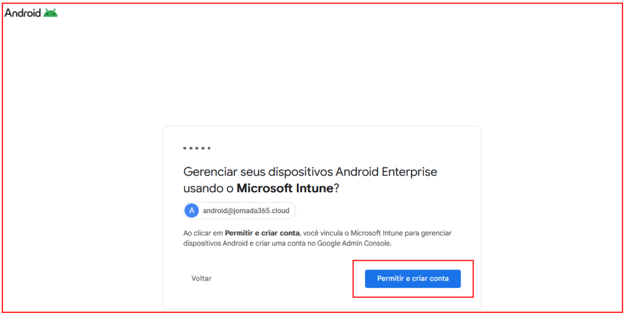Click "Android Enterprise" words in the heading

pyautogui.click(x=386, y=172)
